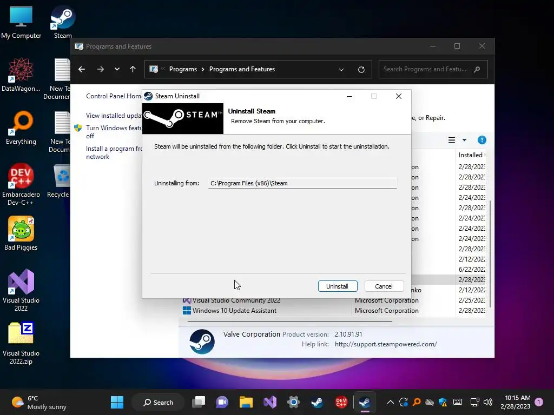The height and width of the screenshot is (415, 554).
Task: Open File Explorer from taskbar
Action: (x=246, y=402)
